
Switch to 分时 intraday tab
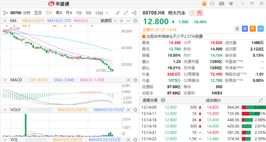coord(27,13)
